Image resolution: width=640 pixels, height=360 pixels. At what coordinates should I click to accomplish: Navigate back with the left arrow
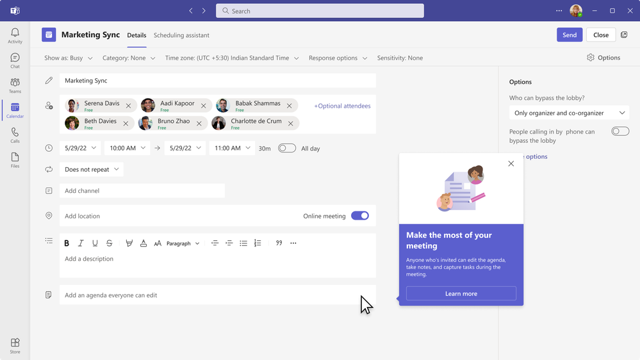[x=191, y=11]
